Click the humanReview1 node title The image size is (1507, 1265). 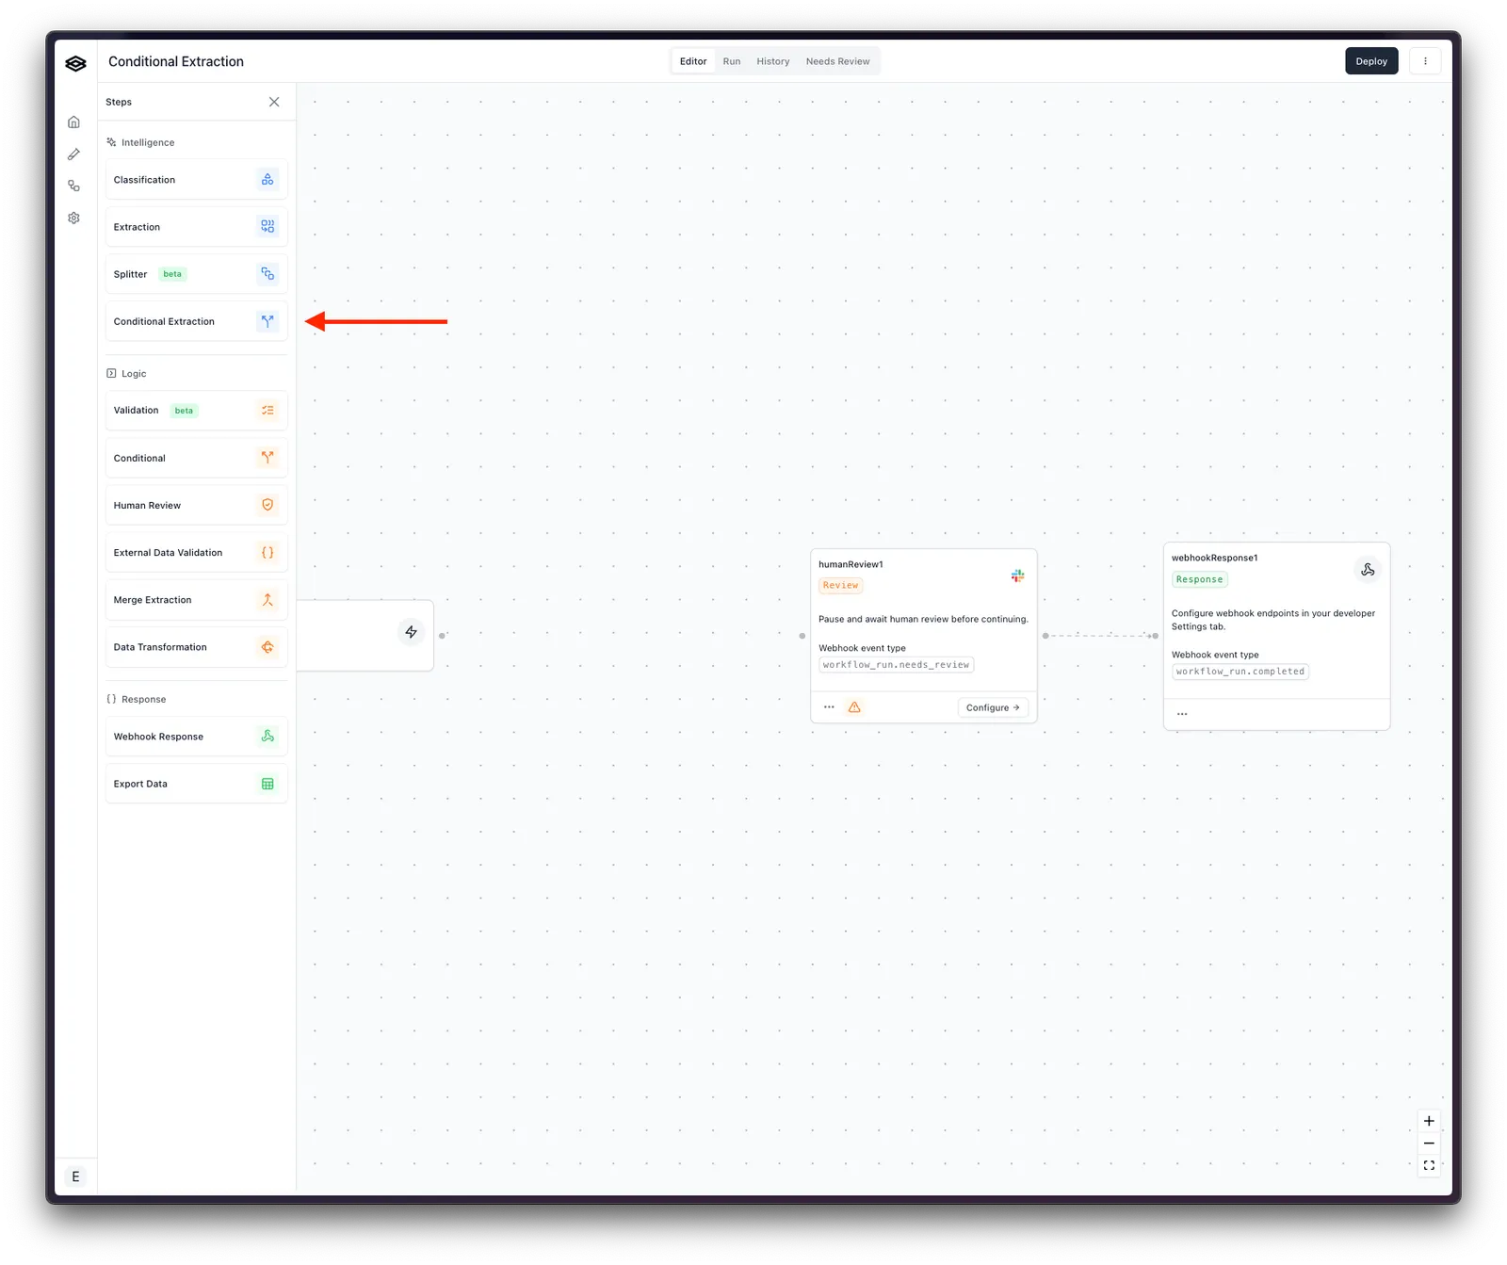851,565
